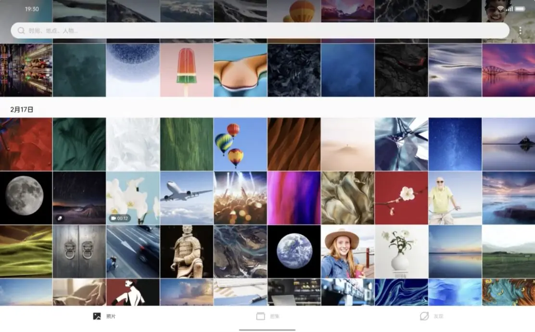Click the search magnifier icon

click(21, 31)
